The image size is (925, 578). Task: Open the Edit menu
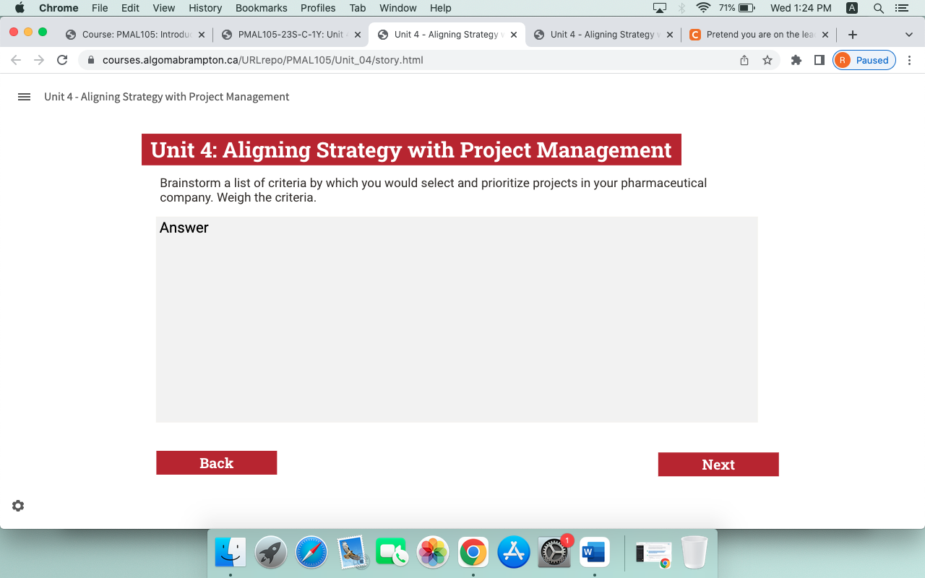pyautogui.click(x=130, y=8)
